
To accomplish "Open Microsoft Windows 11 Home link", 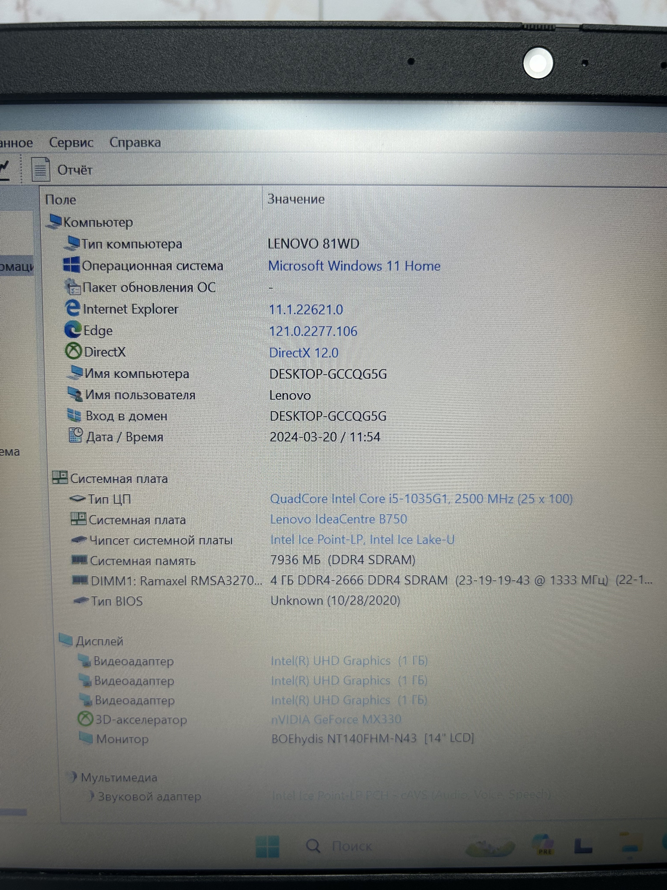I will point(354,266).
